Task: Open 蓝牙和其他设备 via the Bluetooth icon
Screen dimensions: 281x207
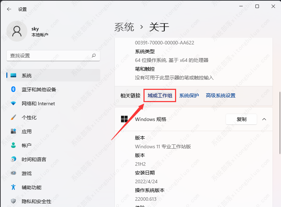Action: (13, 89)
